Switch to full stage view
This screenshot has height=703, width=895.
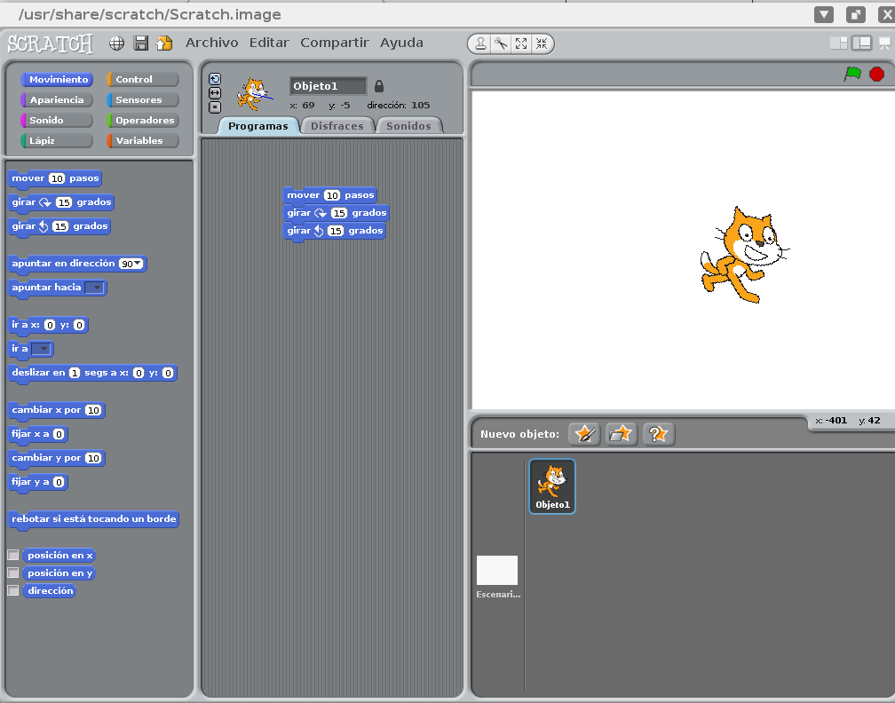click(x=861, y=43)
